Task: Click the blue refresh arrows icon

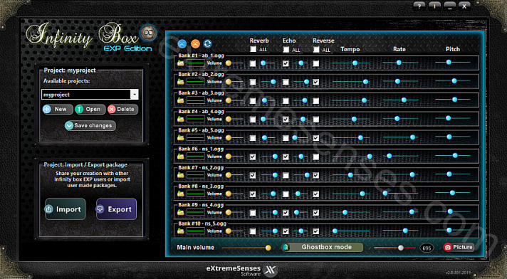Action: coord(208,43)
